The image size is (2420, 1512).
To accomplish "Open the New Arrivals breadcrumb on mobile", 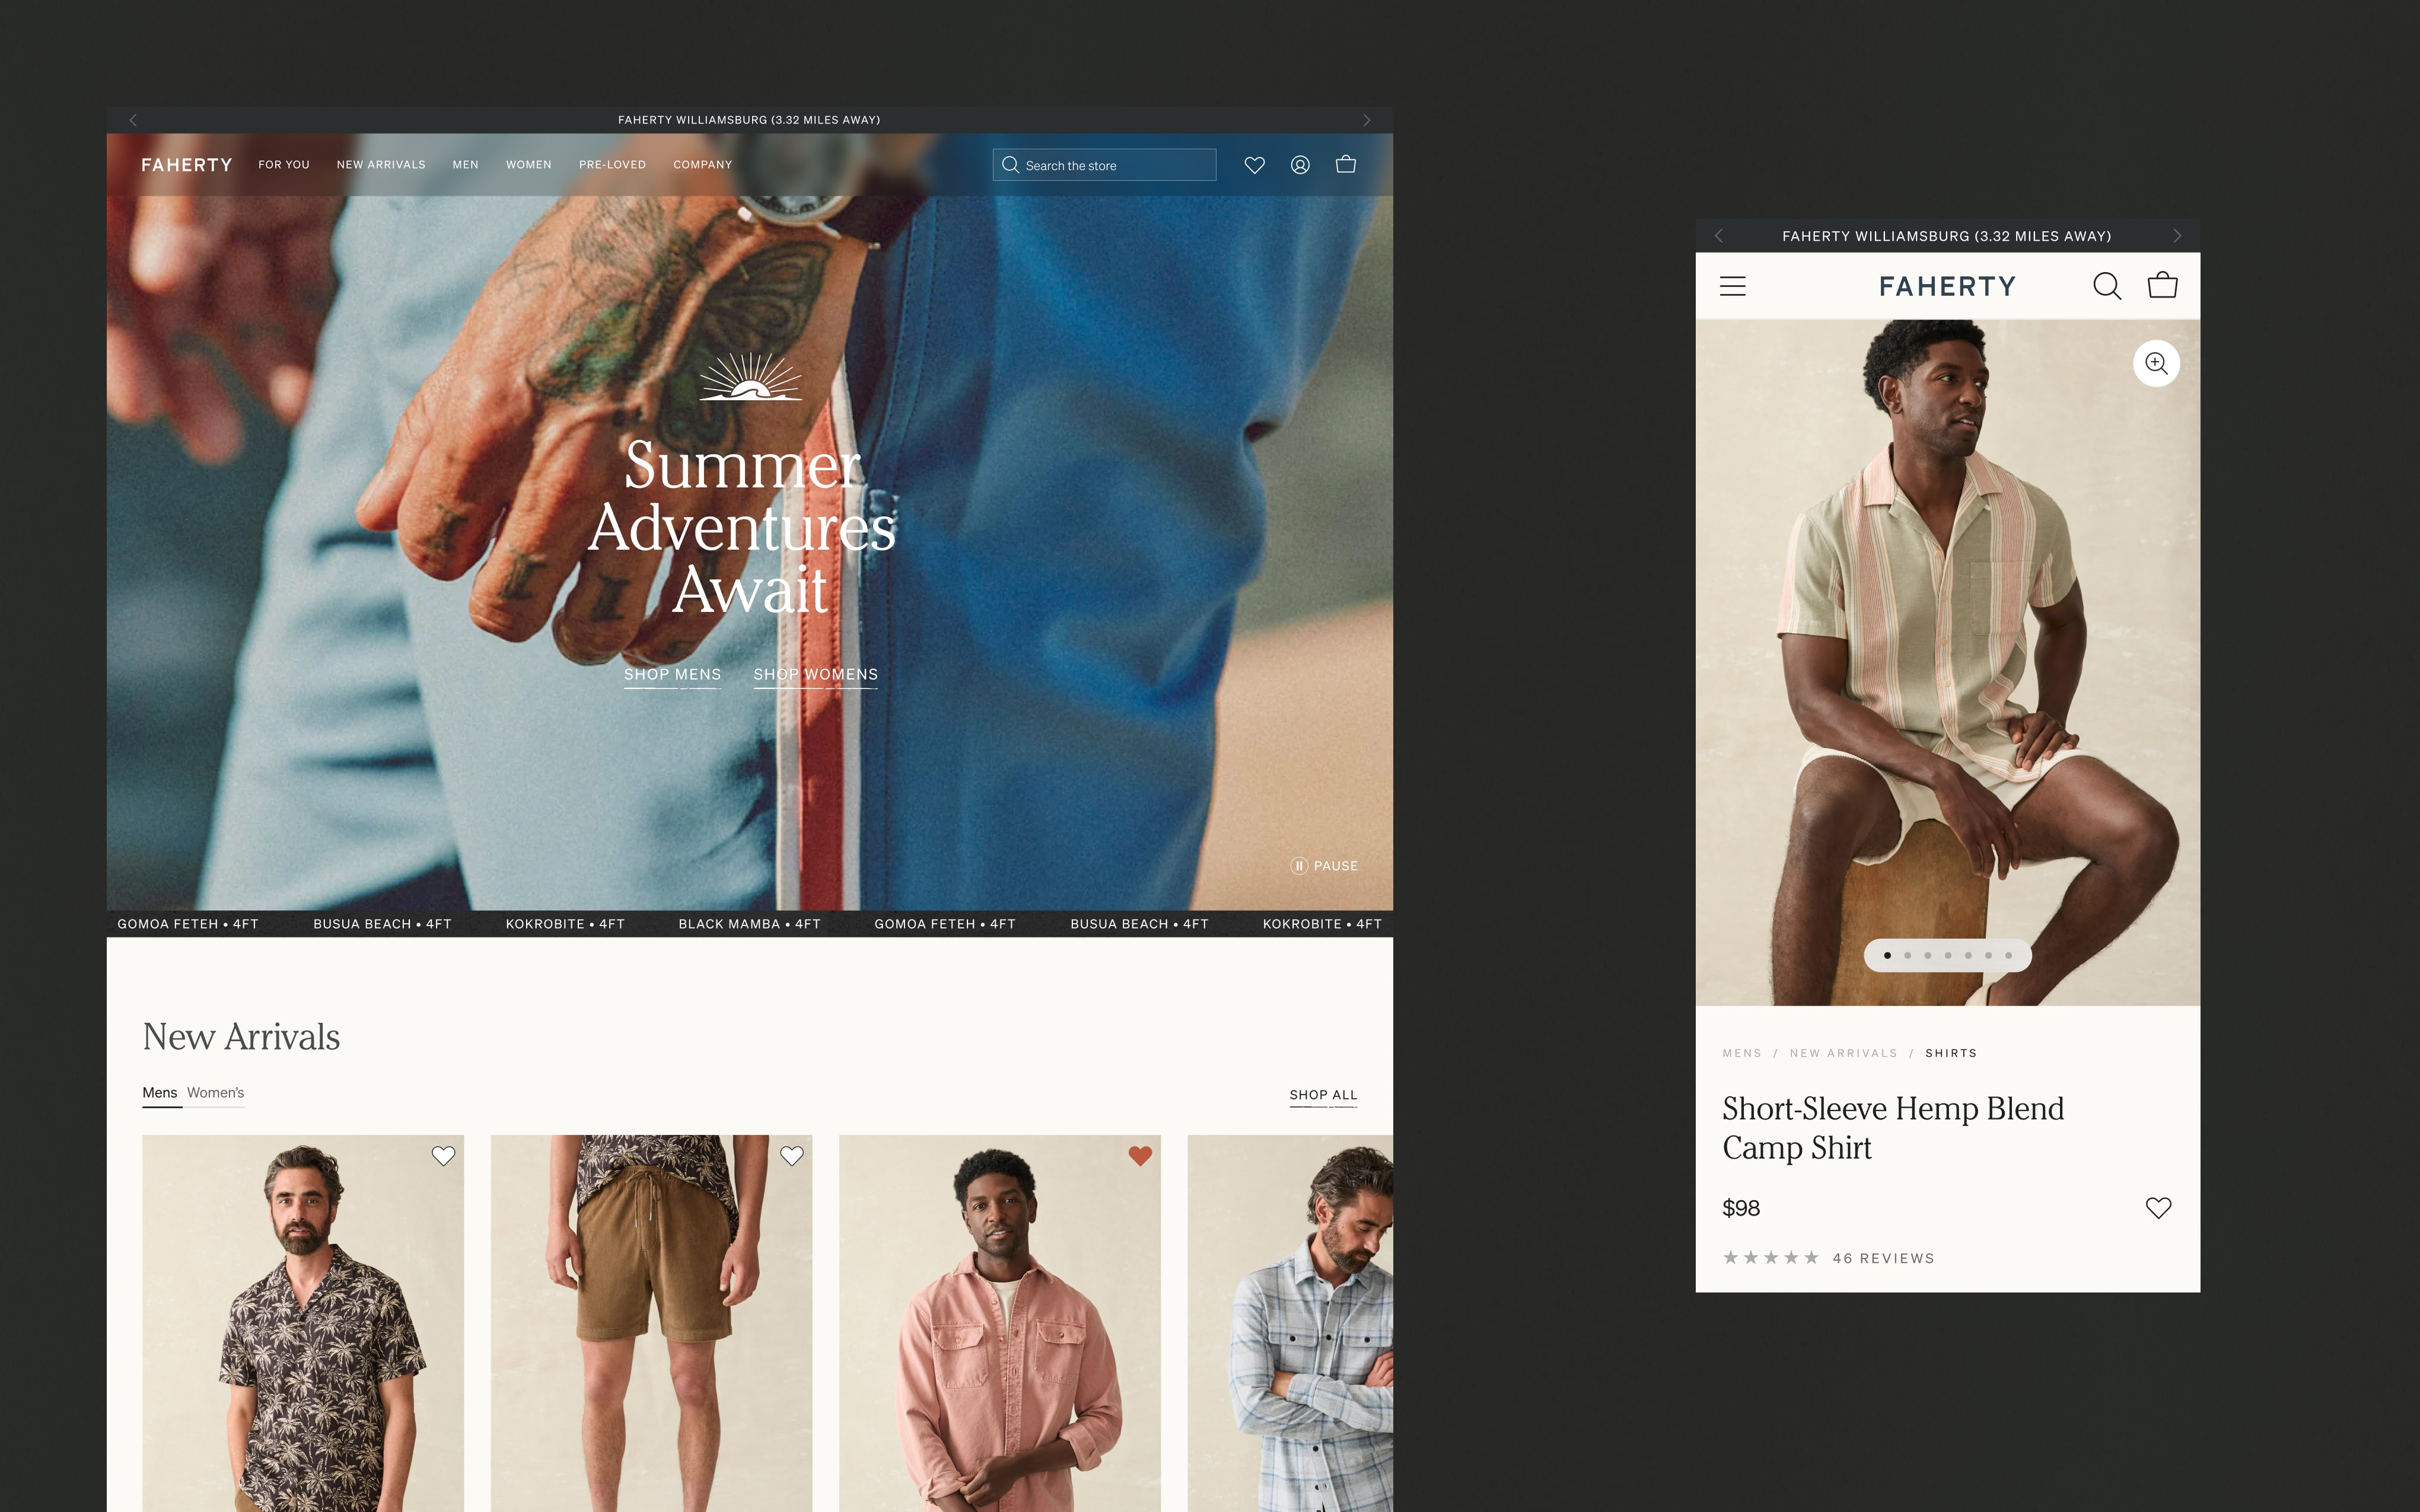I will click(x=1843, y=1053).
